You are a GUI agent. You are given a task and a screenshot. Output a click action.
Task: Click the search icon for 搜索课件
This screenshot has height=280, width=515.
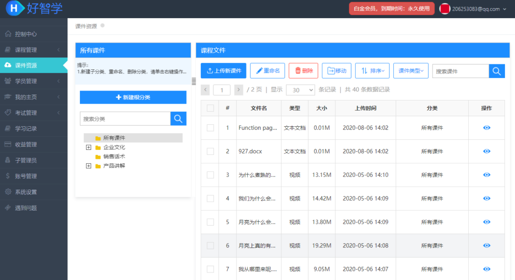click(x=496, y=71)
